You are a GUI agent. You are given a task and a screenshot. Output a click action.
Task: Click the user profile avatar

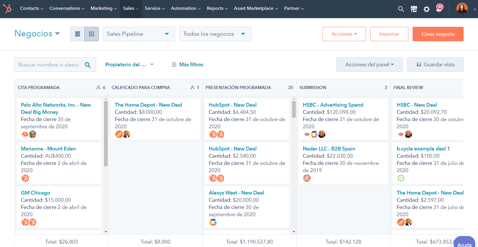[462, 9]
